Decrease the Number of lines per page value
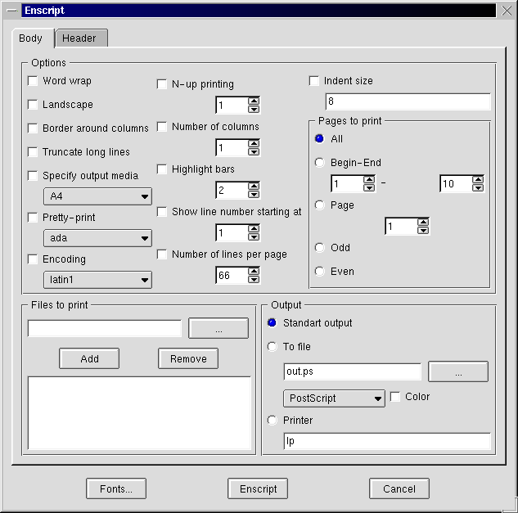 [x=254, y=280]
